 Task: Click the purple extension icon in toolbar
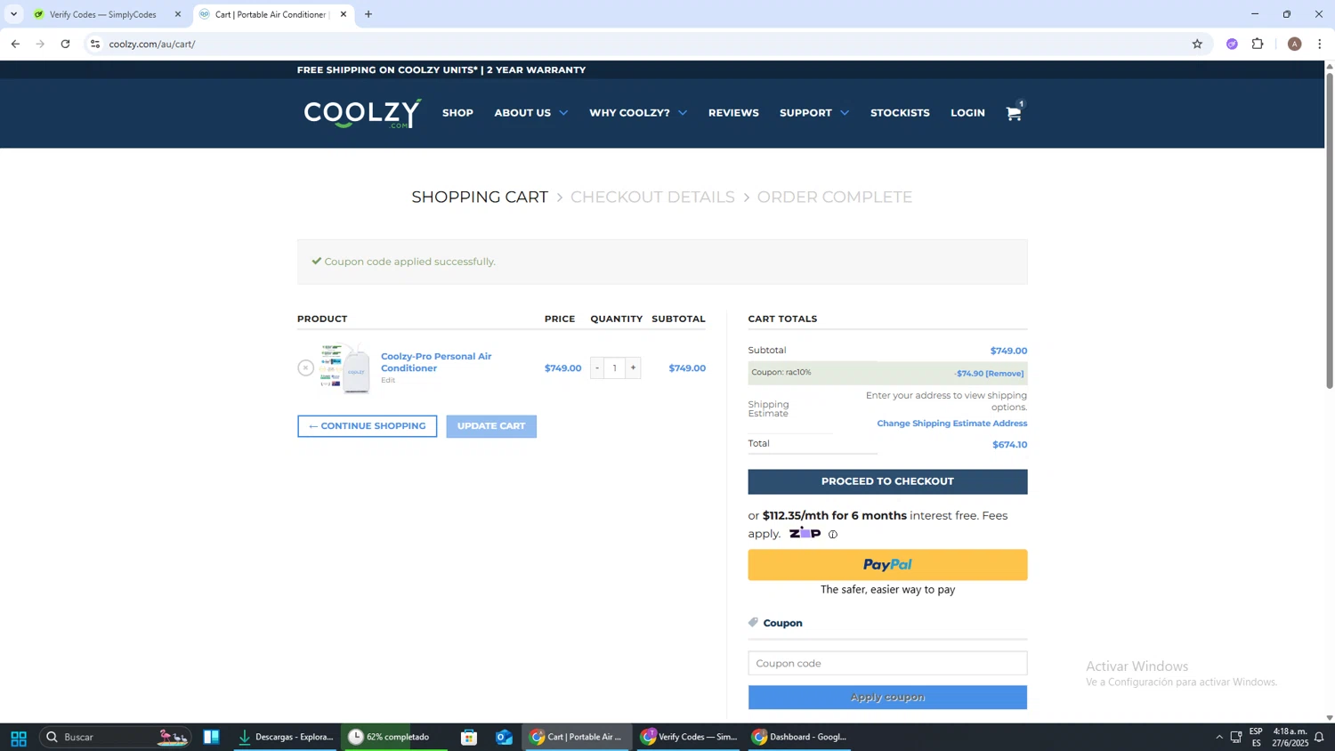click(x=1232, y=44)
